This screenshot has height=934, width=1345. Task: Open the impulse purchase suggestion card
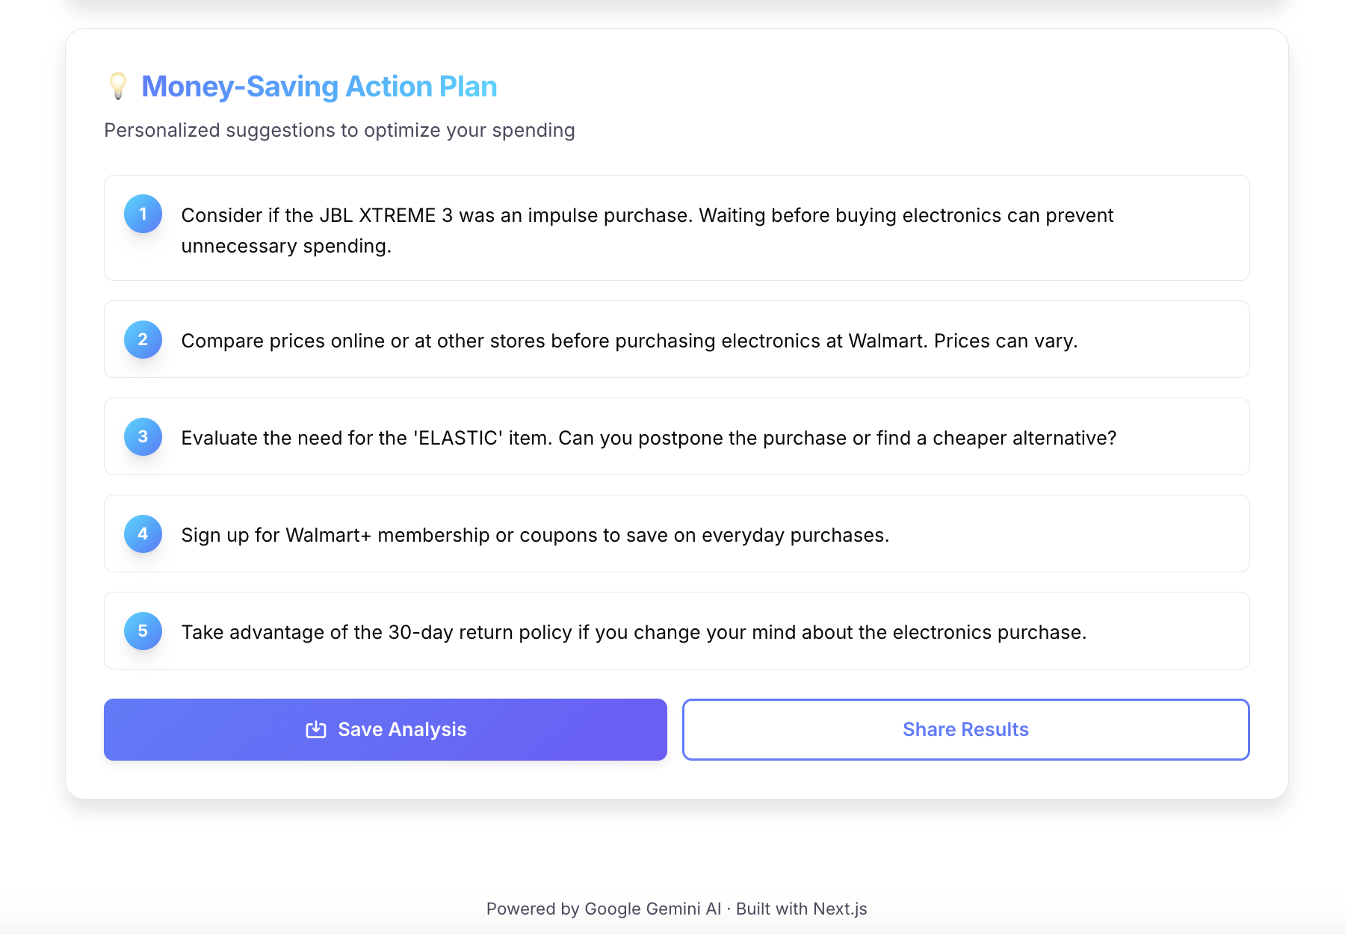pyautogui.click(x=676, y=230)
